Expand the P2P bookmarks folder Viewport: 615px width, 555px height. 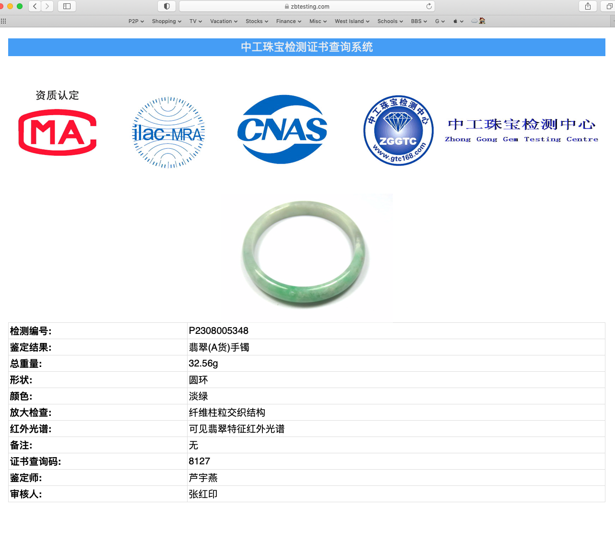136,21
